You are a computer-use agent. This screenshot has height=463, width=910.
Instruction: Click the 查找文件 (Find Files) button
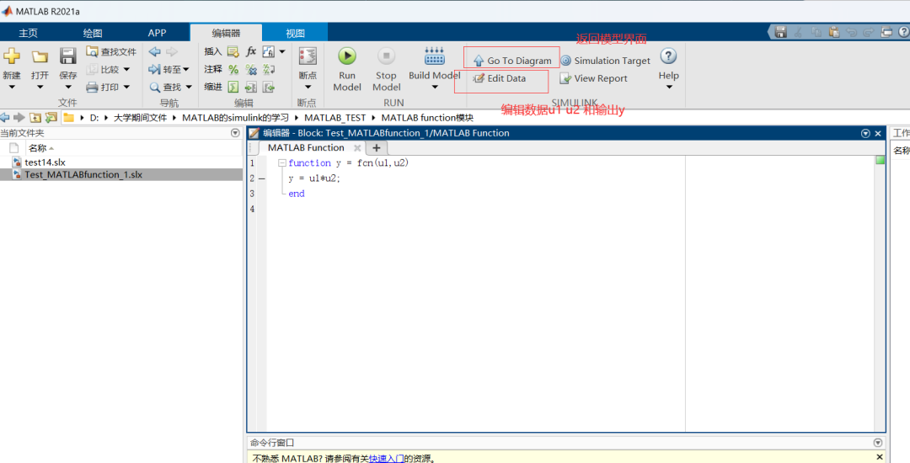click(x=111, y=51)
